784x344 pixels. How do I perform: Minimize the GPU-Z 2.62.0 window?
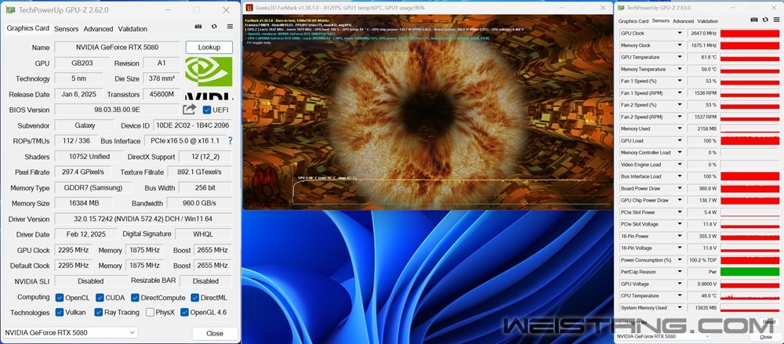[x=169, y=10]
